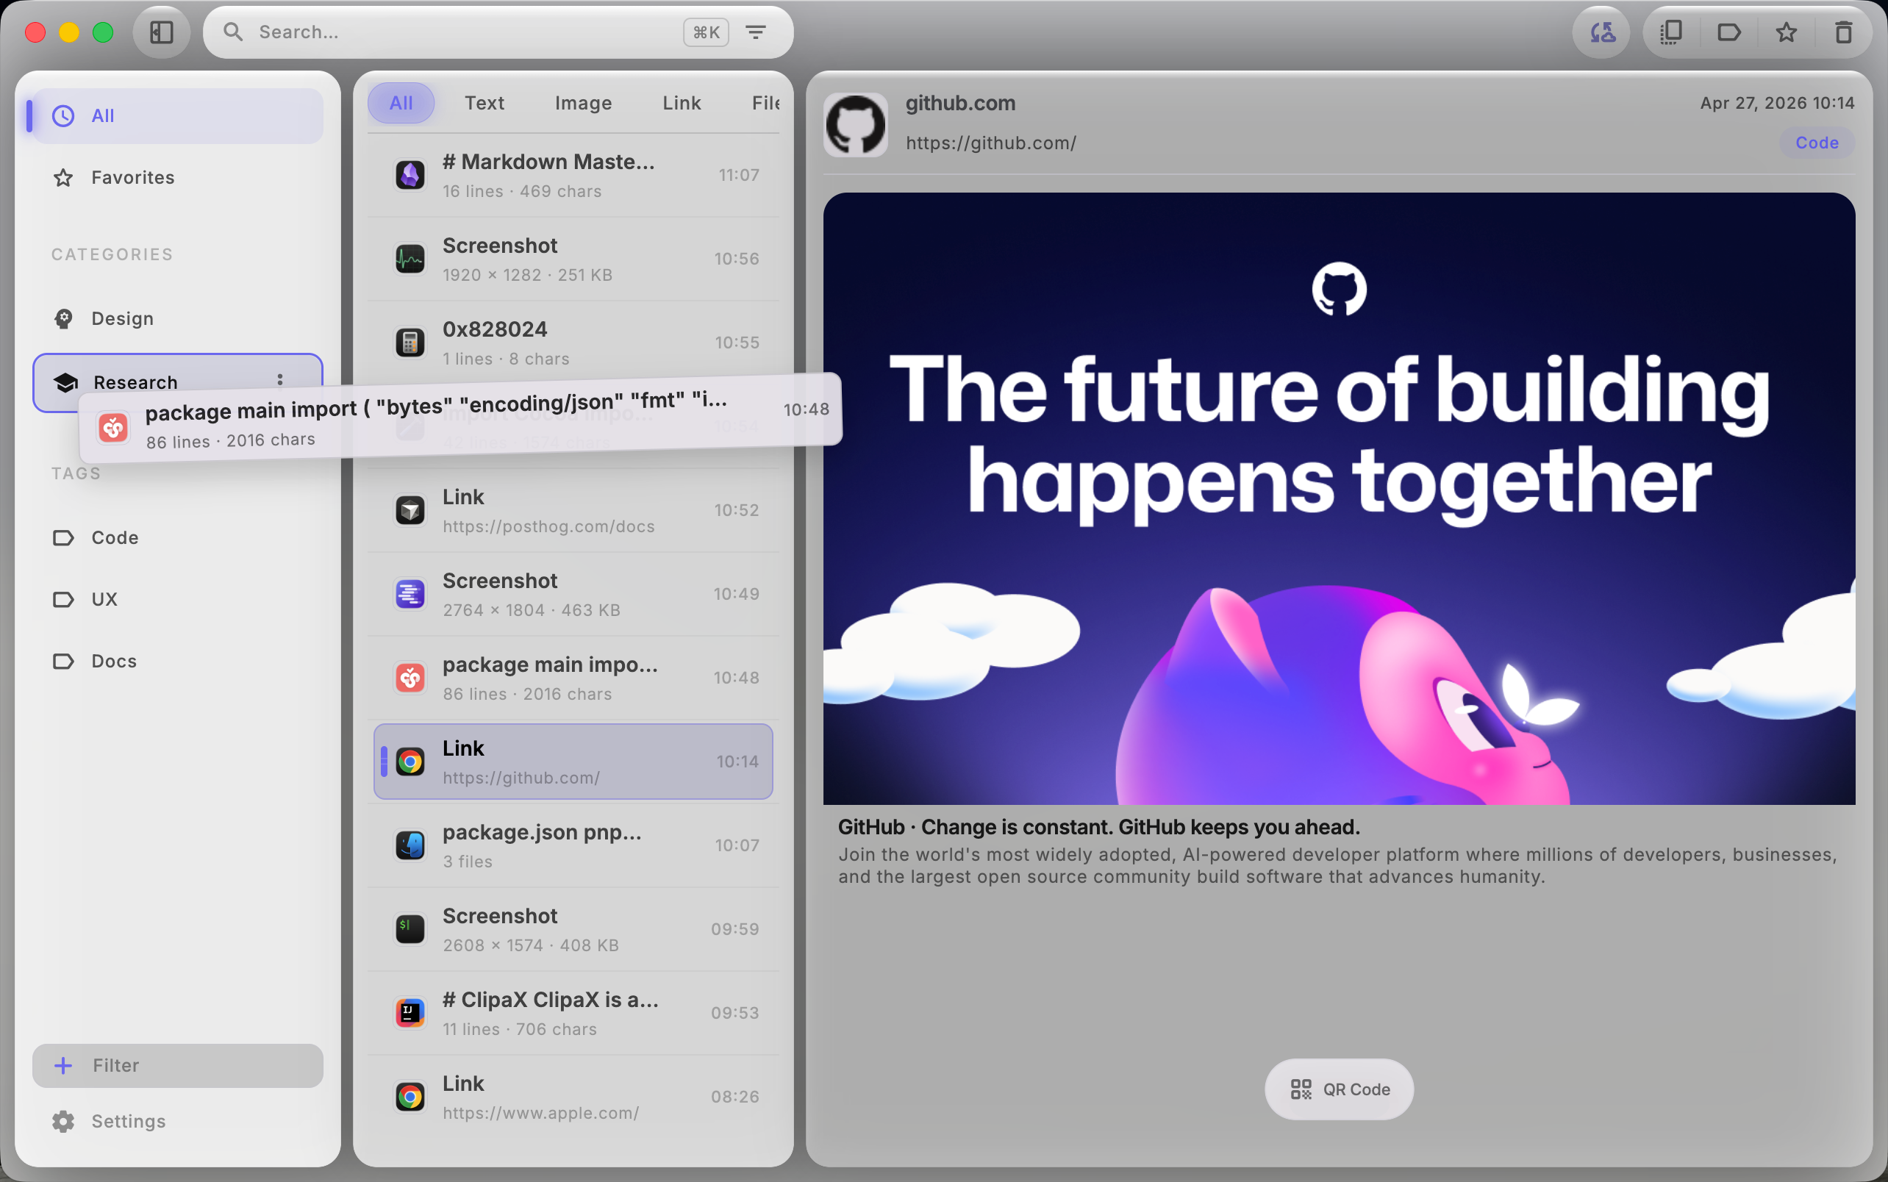The width and height of the screenshot is (1888, 1182).
Task: Delete item with the trash icon
Action: (x=1843, y=32)
